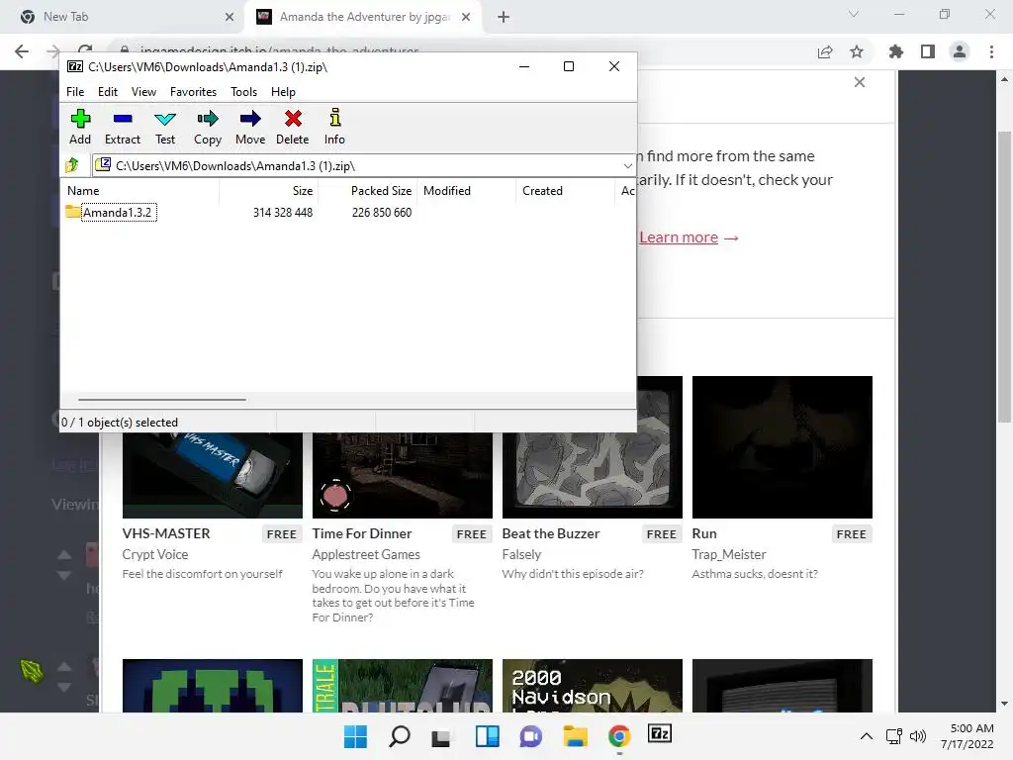Open Chrome tab search chevron

tap(854, 14)
